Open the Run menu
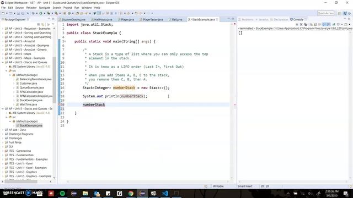 pyautogui.click(x=77, y=8)
